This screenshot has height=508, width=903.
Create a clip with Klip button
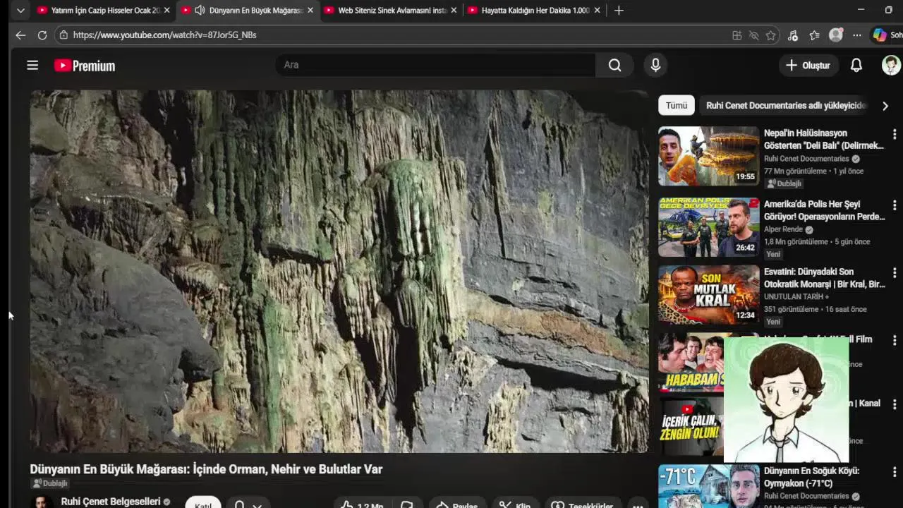(x=515, y=504)
